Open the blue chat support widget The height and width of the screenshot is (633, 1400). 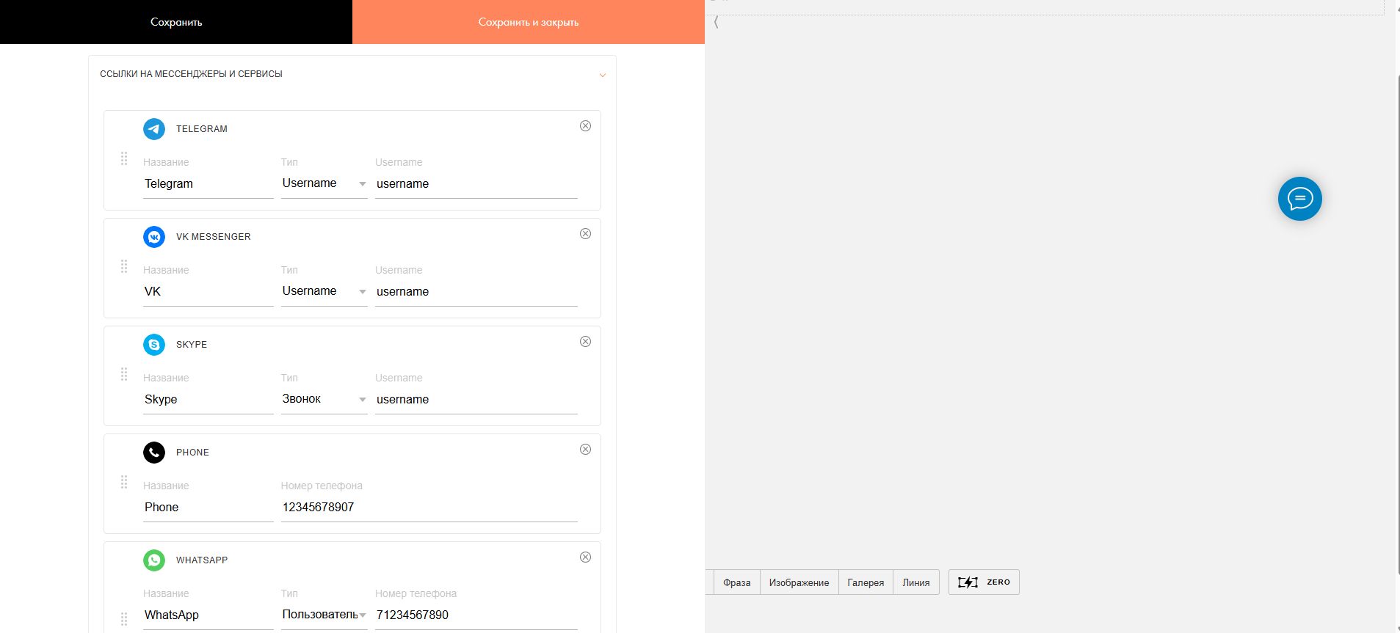coord(1299,199)
